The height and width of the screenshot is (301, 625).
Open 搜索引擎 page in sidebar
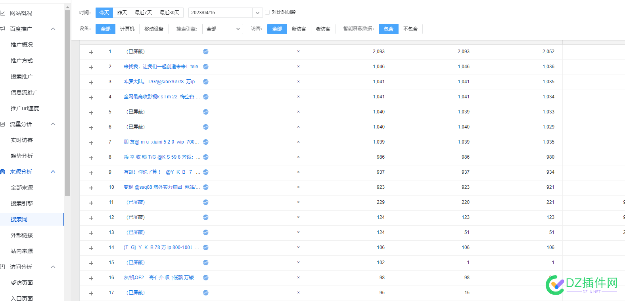22,203
